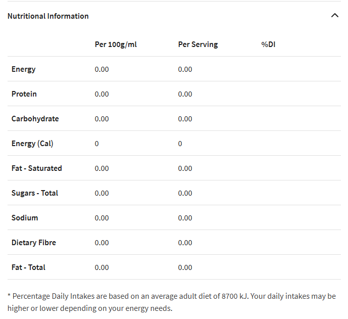Click the Energy (Cal) row label

coord(32,144)
